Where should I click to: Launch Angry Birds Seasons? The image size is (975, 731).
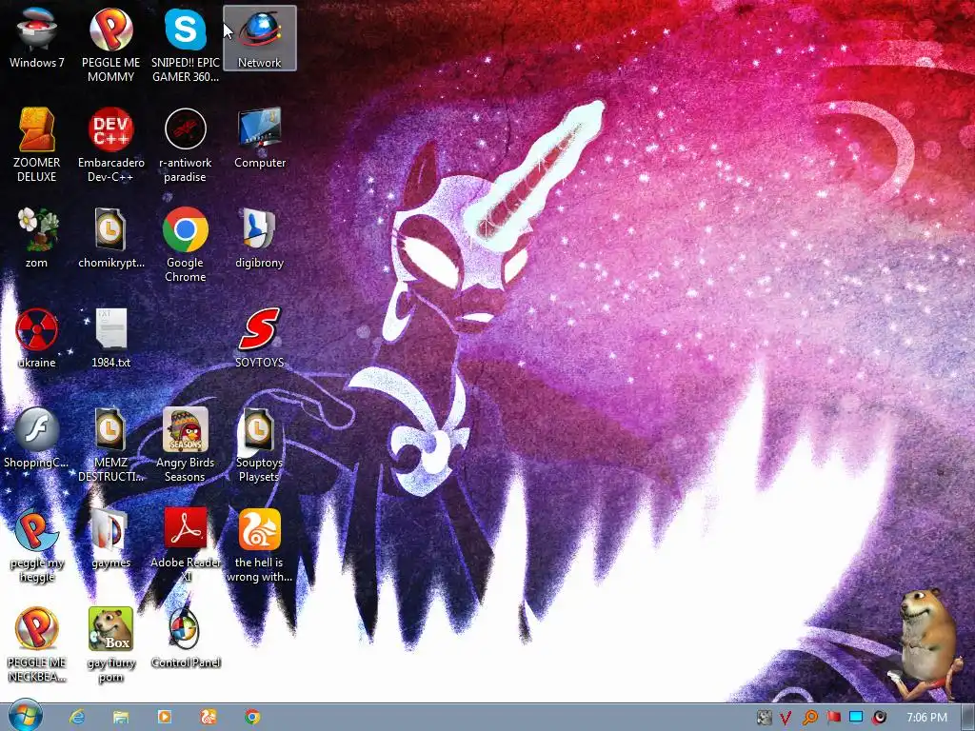pos(186,445)
